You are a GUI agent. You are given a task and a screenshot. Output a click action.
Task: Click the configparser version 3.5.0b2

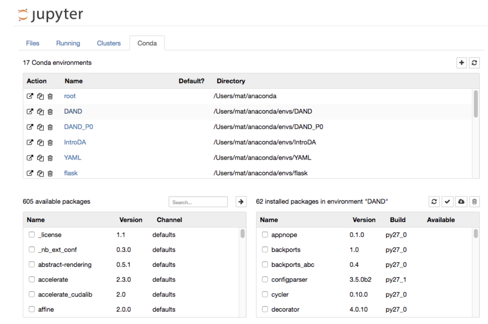point(360,279)
